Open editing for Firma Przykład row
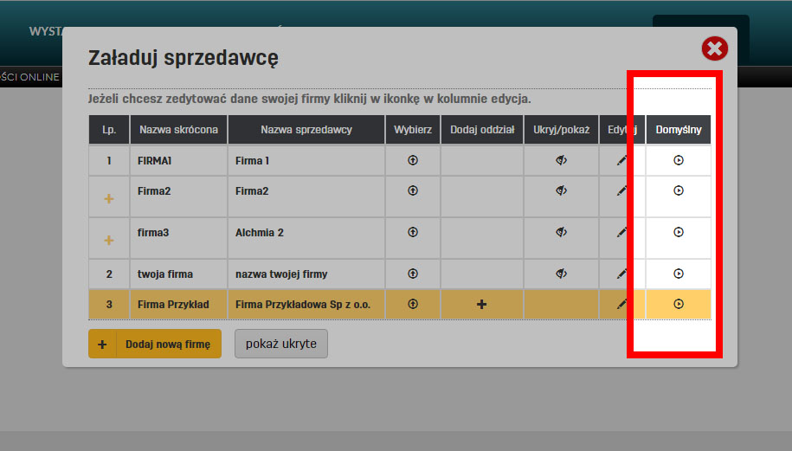The width and height of the screenshot is (792, 451). coord(621,304)
